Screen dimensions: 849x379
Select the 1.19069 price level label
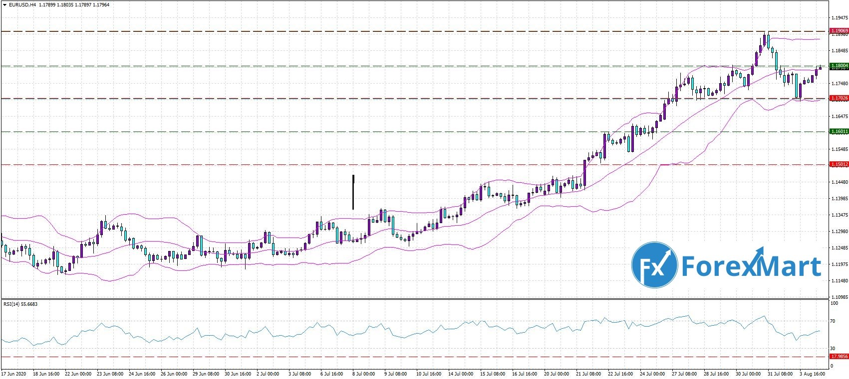(x=839, y=31)
